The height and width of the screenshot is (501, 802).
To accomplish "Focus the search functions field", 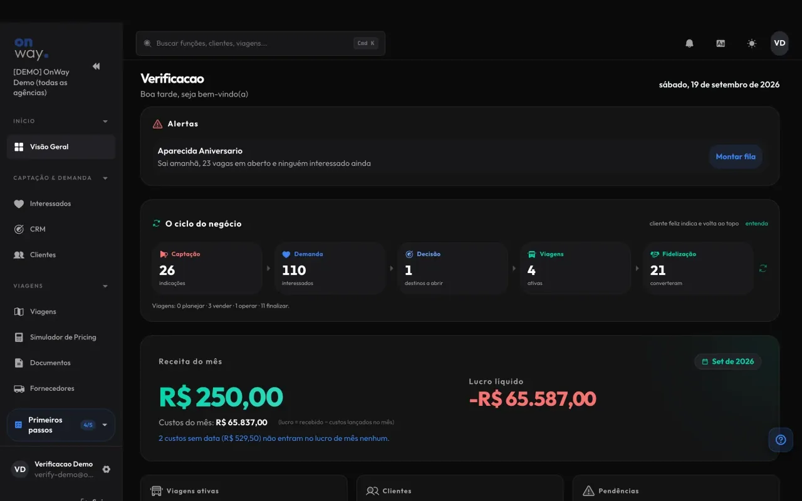I will coord(260,43).
